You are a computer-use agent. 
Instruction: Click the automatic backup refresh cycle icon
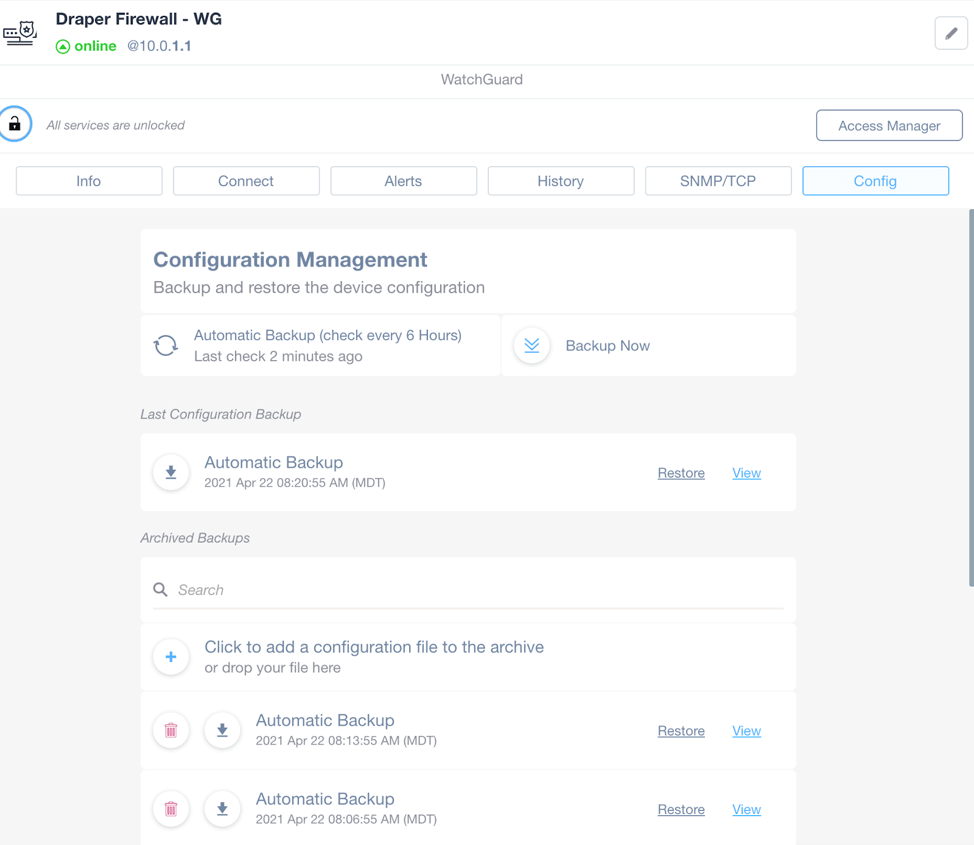pos(166,346)
